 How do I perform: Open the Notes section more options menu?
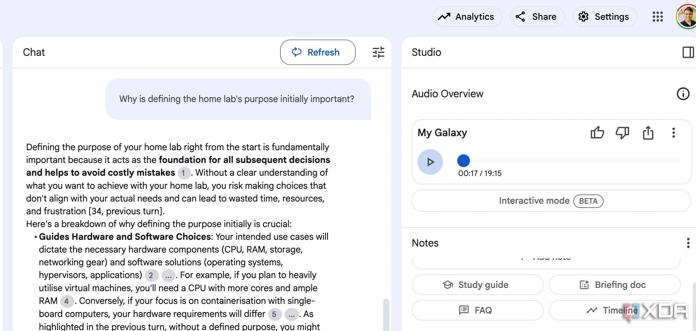[x=688, y=243]
